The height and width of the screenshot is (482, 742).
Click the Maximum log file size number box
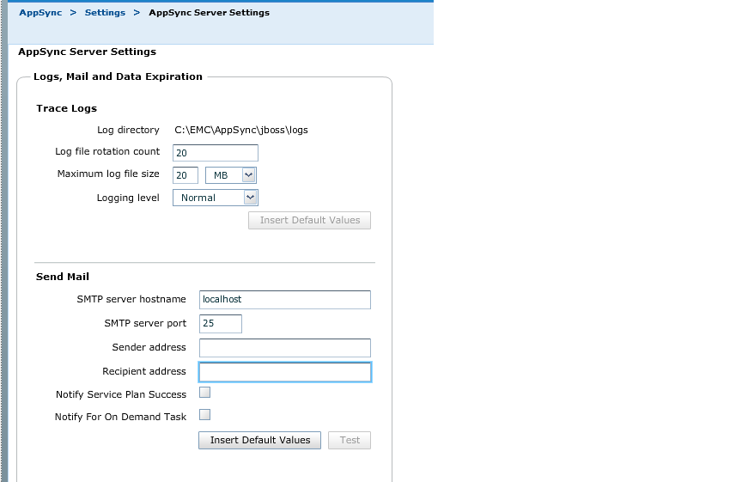click(185, 175)
